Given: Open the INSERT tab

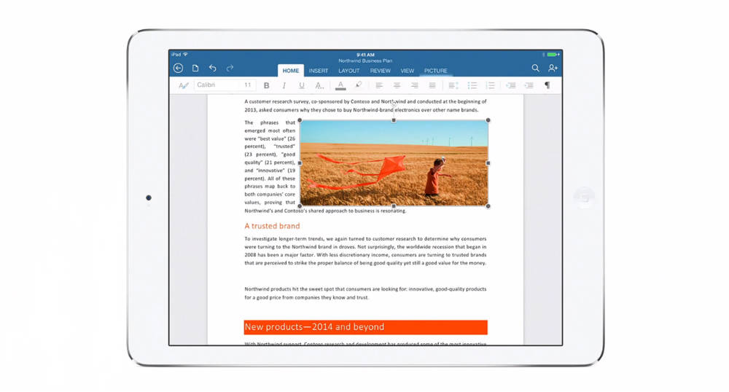Looking at the screenshot, I should tap(319, 71).
